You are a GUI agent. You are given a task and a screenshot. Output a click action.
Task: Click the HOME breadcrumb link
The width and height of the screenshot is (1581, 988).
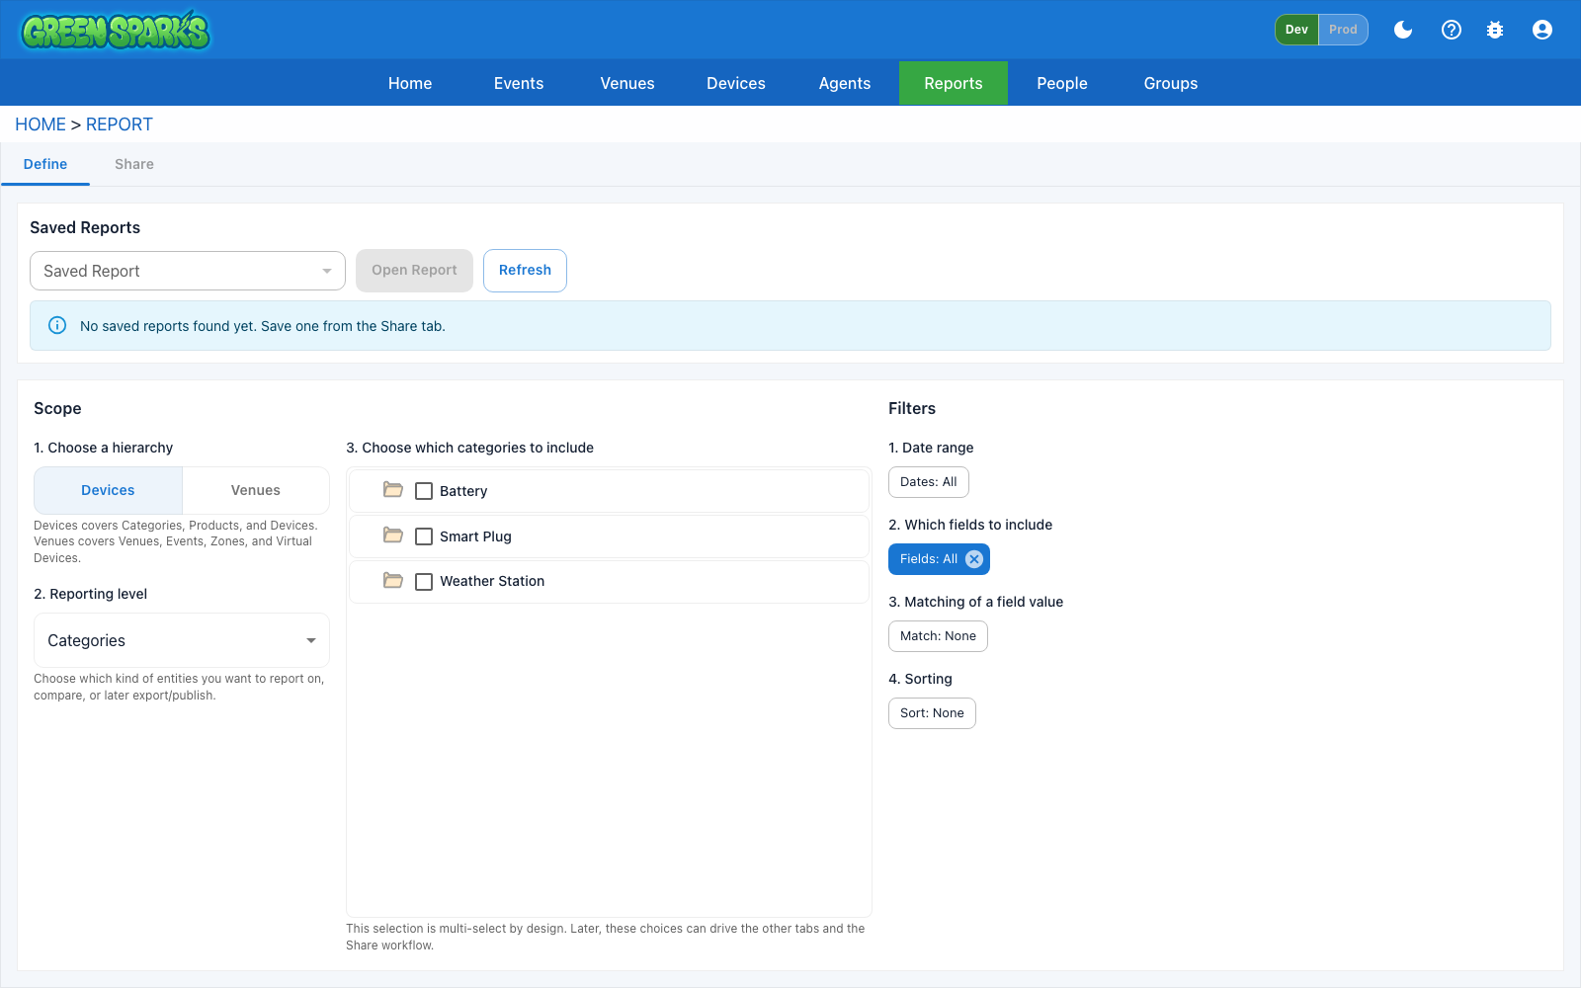click(41, 124)
